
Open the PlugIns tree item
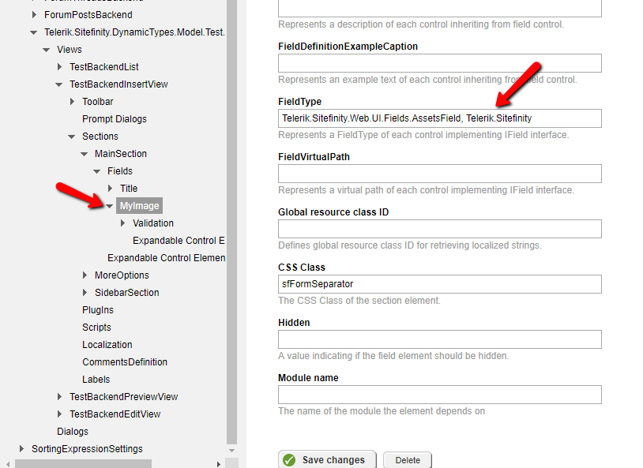tap(98, 310)
